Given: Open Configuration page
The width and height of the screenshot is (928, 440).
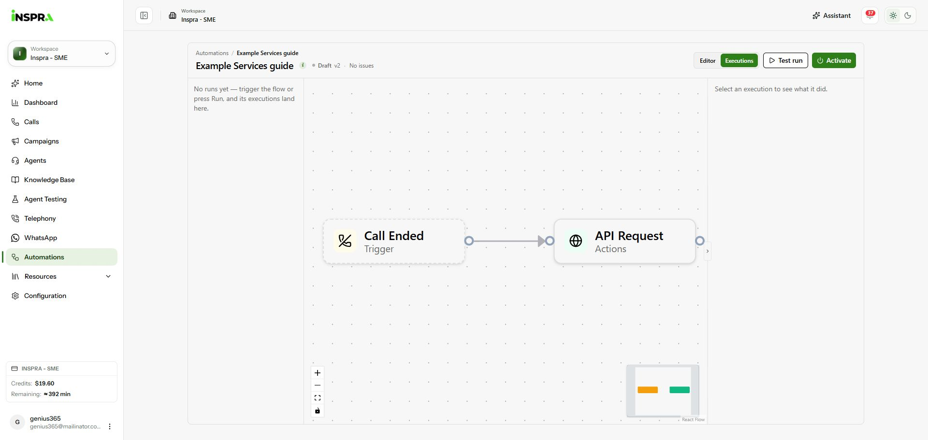Looking at the screenshot, I should click(x=61, y=296).
